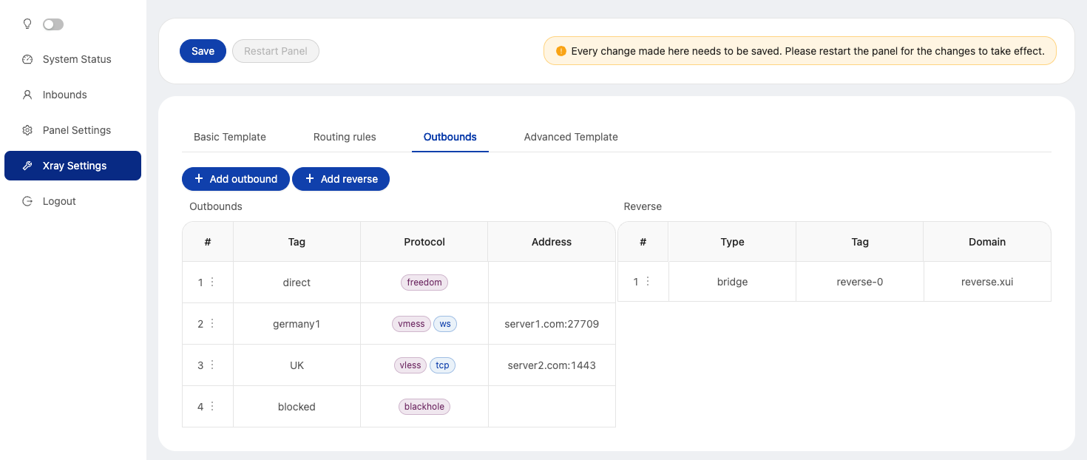Image resolution: width=1087 pixels, height=460 pixels.
Task: Click the Add outbound button
Action: (235, 179)
